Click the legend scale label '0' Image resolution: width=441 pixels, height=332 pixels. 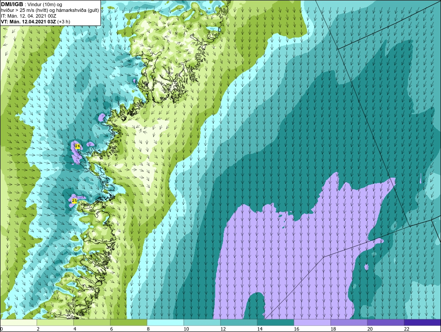pos(1,329)
